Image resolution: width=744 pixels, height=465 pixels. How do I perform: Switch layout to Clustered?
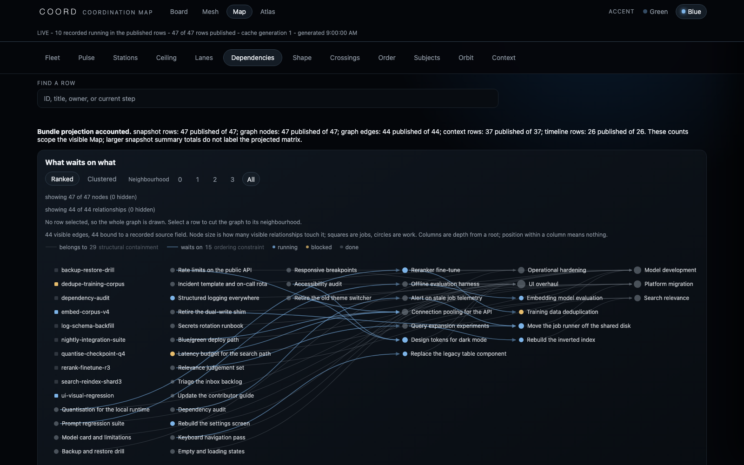tap(102, 179)
